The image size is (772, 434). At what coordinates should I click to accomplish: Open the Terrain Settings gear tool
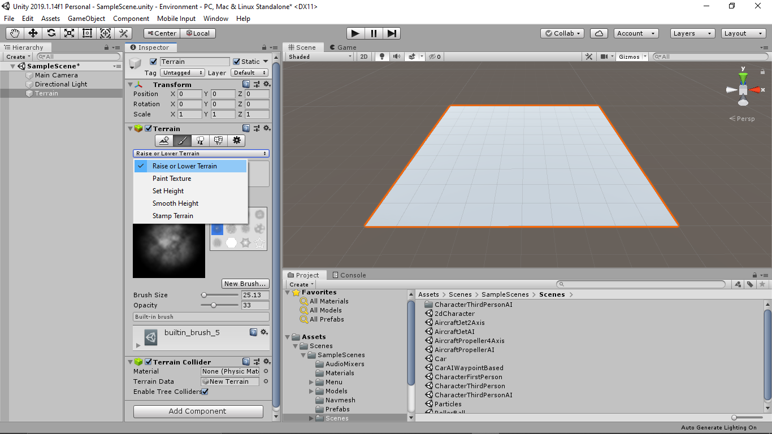point(236,140)
